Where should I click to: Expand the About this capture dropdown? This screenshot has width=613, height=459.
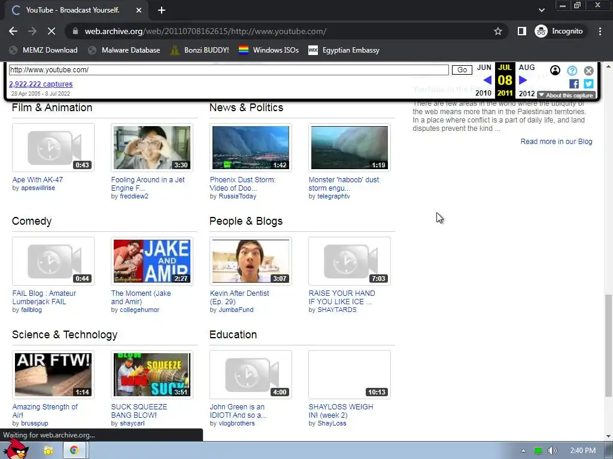(x=566, y=95)
